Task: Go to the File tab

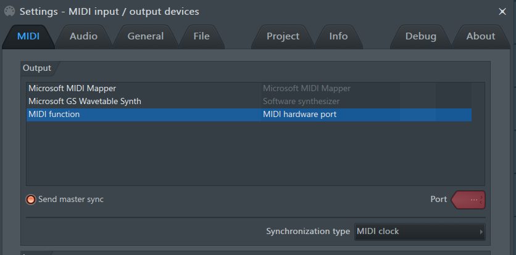Action: (201, 36)
